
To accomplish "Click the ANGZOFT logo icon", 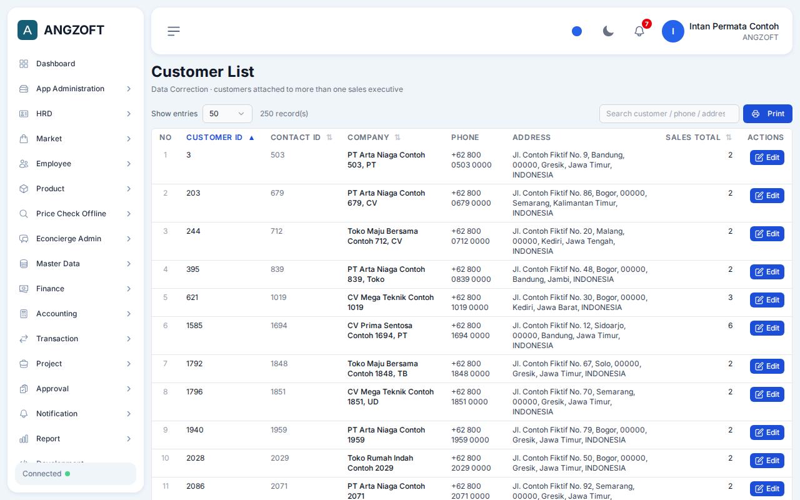I will pyautogui.click(x=27, y=30).
